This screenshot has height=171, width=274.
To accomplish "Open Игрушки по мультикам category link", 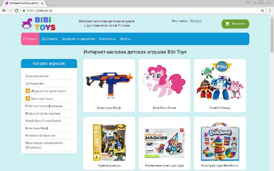I will (48, 91).
